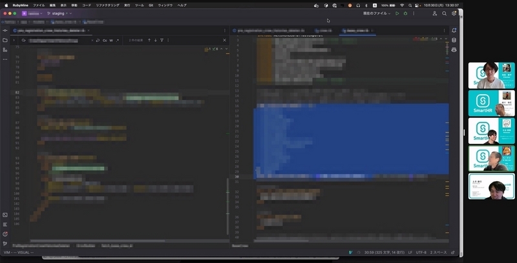Toggle whole Words (W) option

(x=111, y=41)
